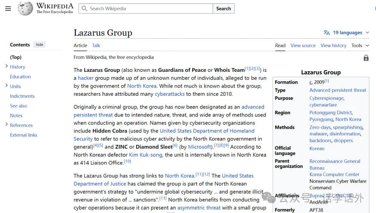The height and width of the screenshot is (213, 376).
Task: Open Korea Computer Center infobox link
Action: coord(334,174)
